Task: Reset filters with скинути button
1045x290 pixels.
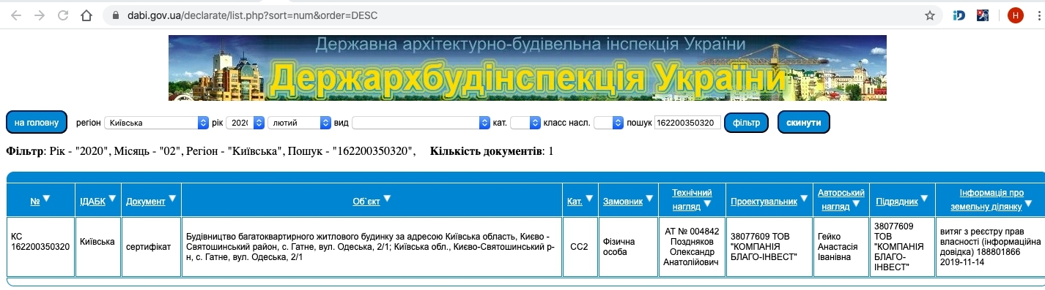Action: pos(804,123)
